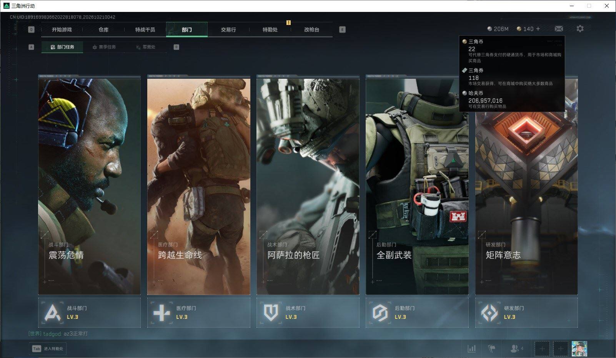Click the world chat message line
Screen dimensions: 616x358
58,334
